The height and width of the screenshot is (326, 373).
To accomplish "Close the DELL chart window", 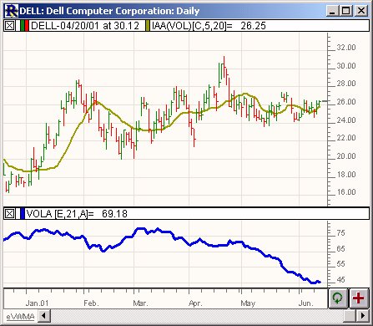I will pyautogui.click(x=361, y=11).
